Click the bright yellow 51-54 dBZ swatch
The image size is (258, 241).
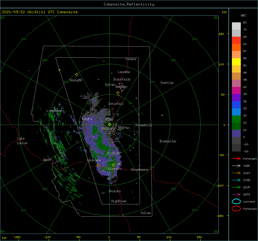[x=236, y=62]
